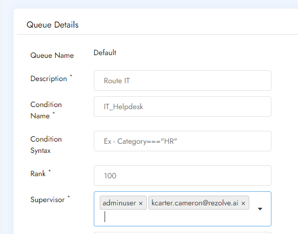The image size is (298, 234).
Task: Click the Description field label
Action: [x=49, y=78]
